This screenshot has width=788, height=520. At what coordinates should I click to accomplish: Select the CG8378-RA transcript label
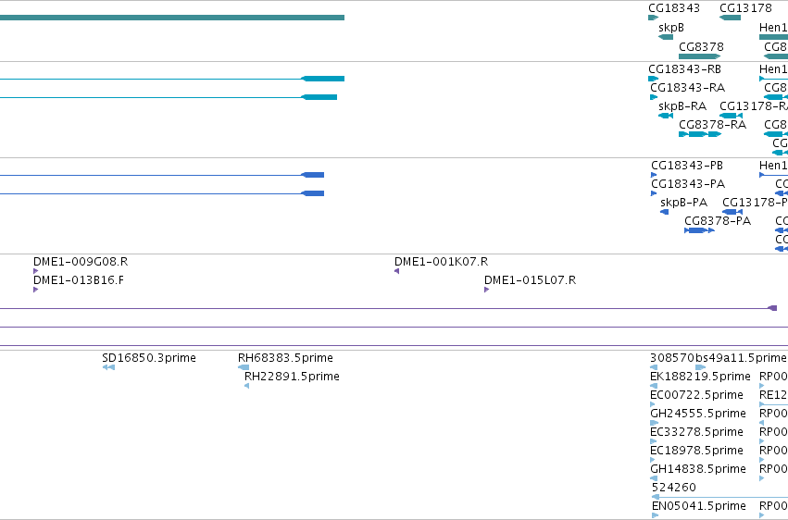pyautogui.click(x=713, y=125)
